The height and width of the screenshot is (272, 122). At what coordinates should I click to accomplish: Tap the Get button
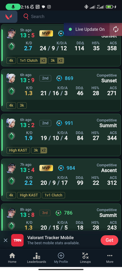coord(109,240)
